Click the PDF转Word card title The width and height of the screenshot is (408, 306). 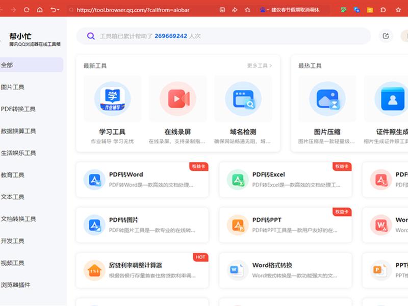coord(126,174)
